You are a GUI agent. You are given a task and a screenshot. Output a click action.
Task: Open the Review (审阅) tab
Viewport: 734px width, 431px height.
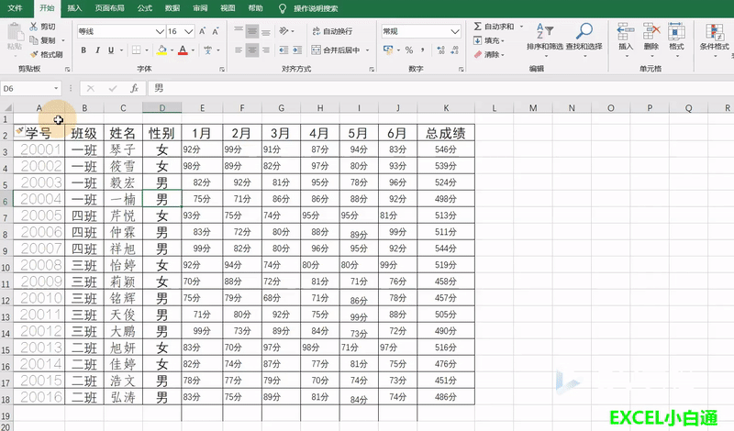point(200,8)
